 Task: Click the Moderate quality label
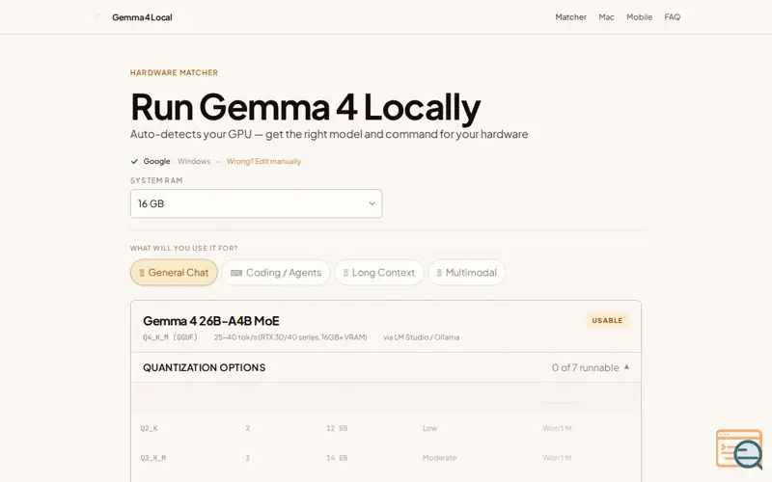439,458
